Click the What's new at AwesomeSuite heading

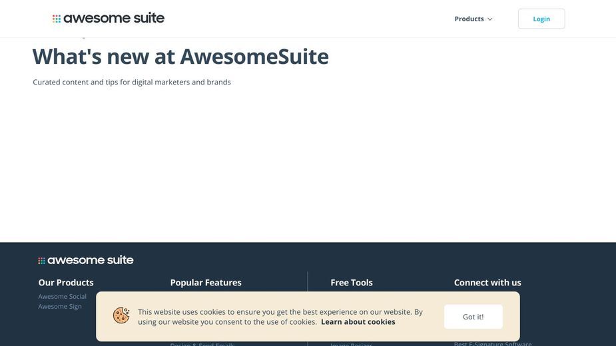pyautogui.click(x=180, y=57)
